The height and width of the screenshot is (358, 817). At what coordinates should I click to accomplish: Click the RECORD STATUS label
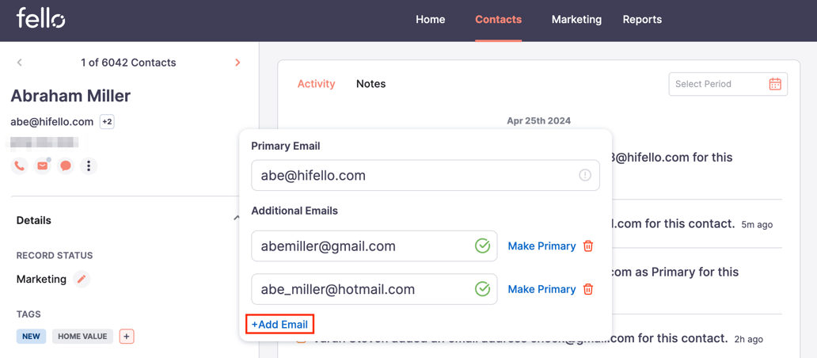click(55, 255)
